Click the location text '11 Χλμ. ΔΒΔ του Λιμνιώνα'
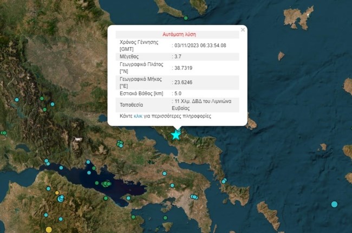This screenshot has height=233, width=352. 204,102
